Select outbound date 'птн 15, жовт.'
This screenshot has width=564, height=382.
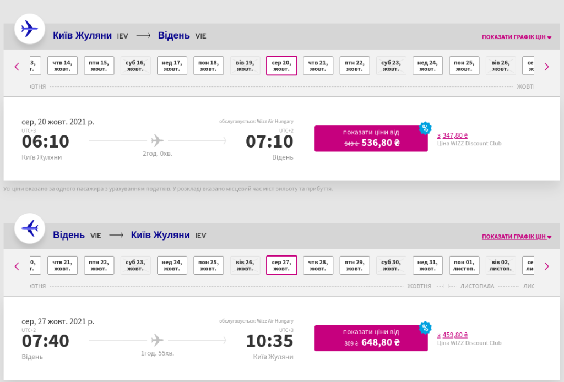99,66
